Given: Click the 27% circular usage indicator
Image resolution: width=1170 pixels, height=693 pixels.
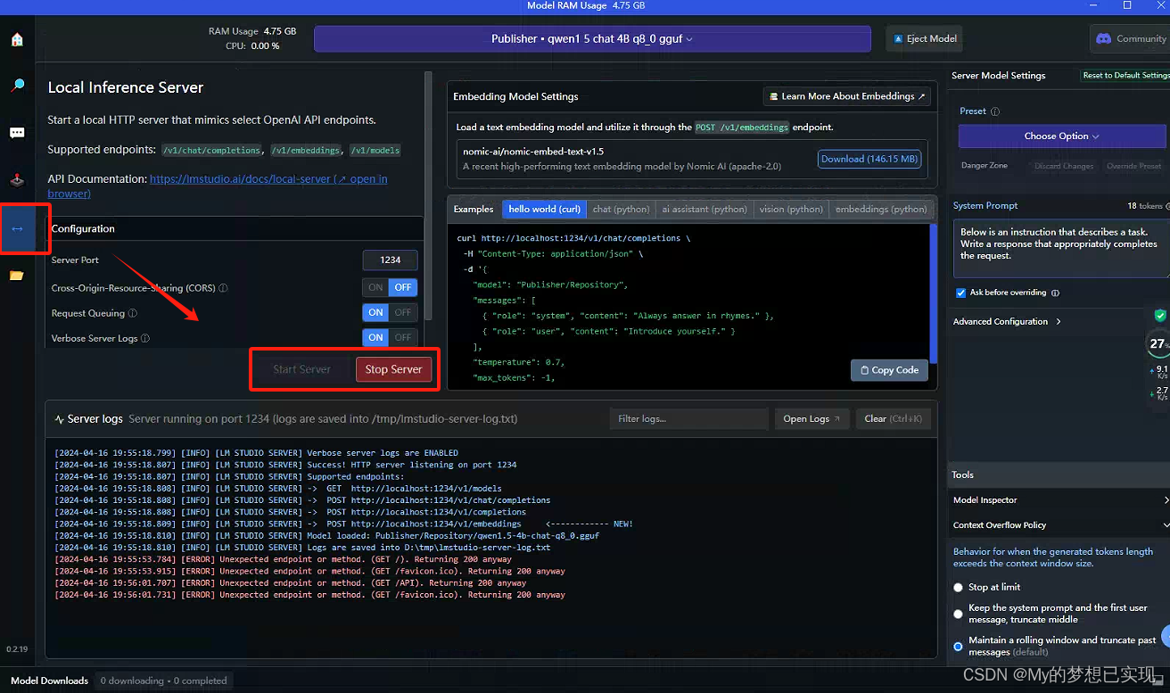Looking at the screenshot, I should click(1158, 344).
